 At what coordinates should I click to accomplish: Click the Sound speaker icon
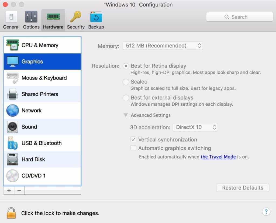(x=12, y=127)
